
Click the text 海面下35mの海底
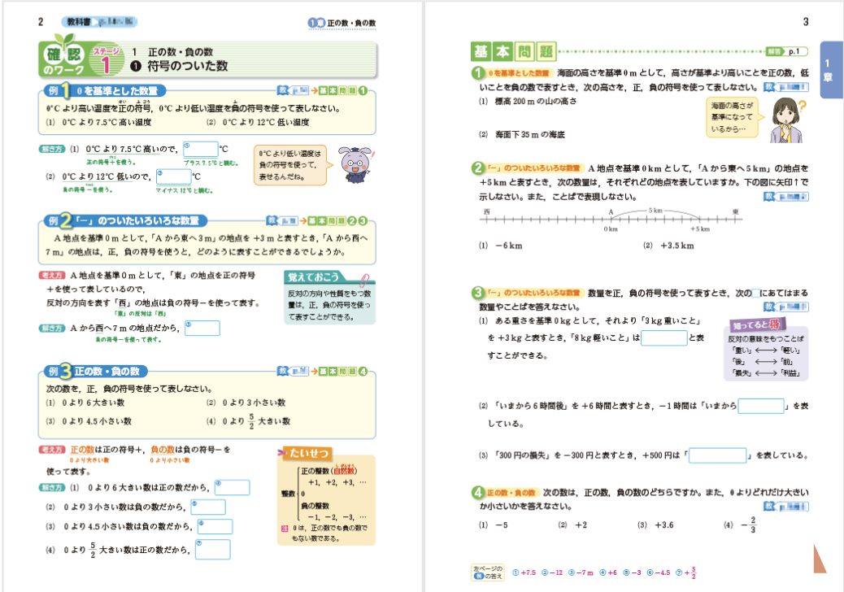coord(530,134)
